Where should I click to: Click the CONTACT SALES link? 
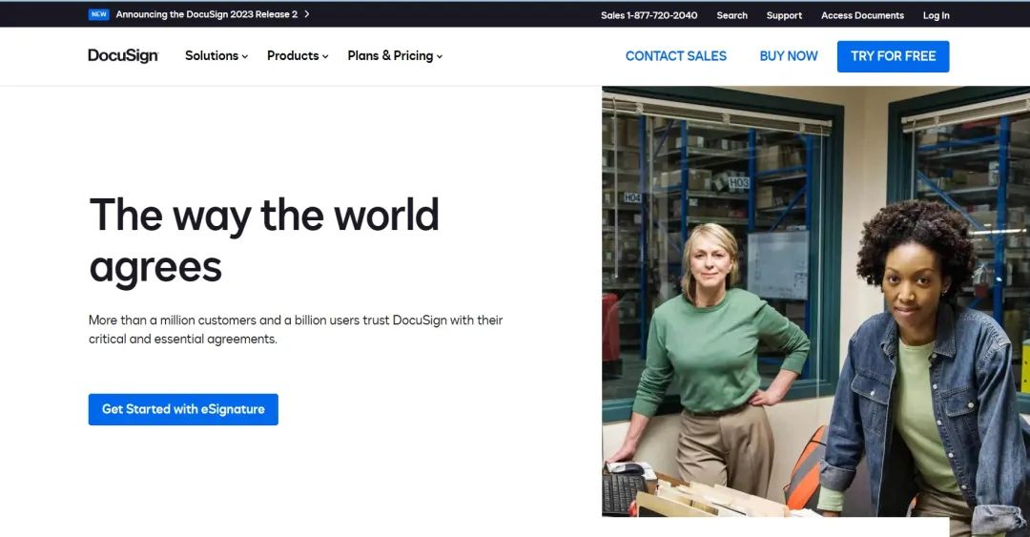pos(676,56)
